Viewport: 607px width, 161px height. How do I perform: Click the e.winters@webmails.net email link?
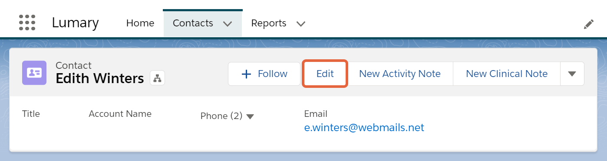tap(364, 128)
